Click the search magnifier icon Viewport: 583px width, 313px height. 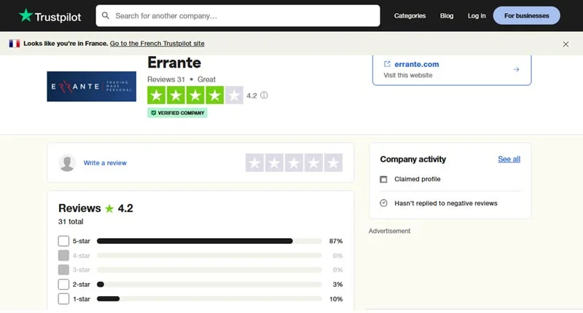[106, 15]
